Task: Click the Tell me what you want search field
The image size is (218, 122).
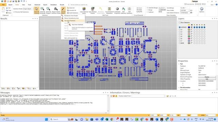Action: (x=79, y=5)
